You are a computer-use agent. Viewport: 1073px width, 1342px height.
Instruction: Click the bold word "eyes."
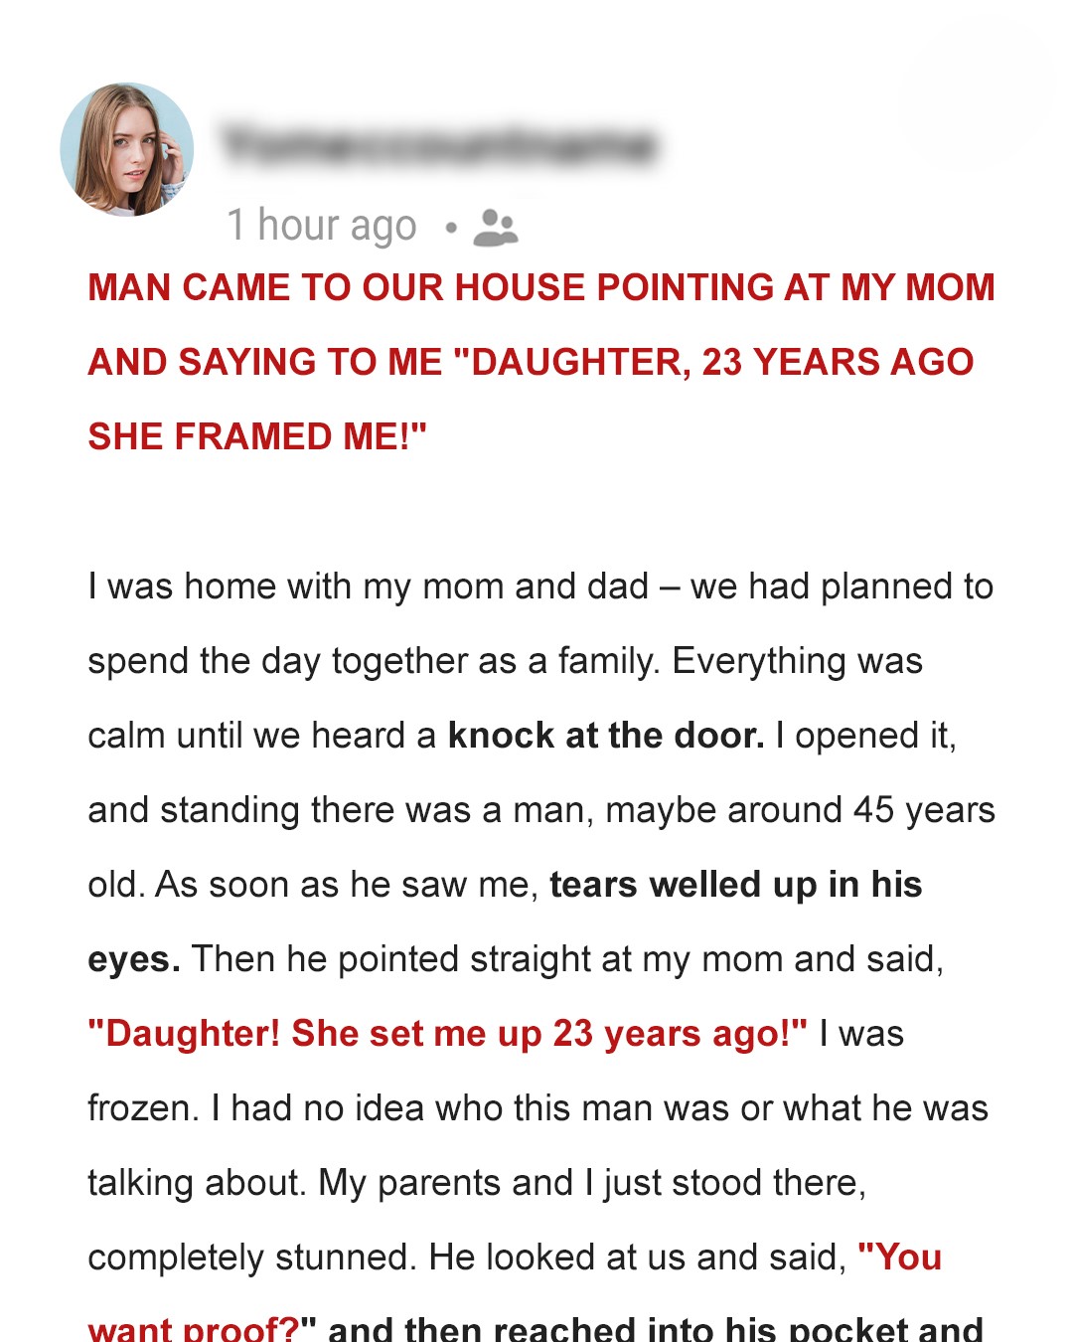(134, 959)
